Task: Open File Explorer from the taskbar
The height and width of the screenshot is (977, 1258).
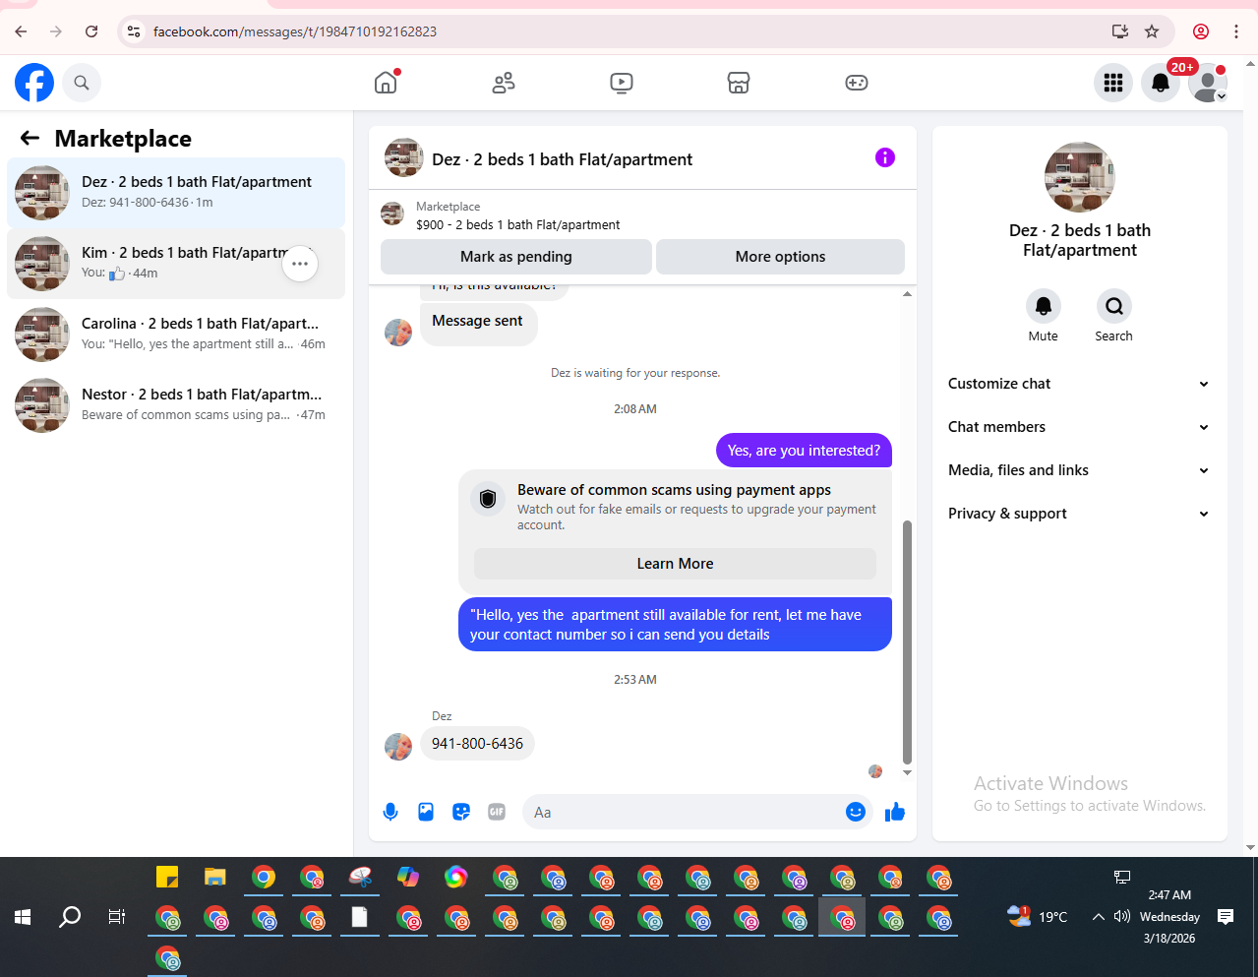Action: click(x=215, y=877)
